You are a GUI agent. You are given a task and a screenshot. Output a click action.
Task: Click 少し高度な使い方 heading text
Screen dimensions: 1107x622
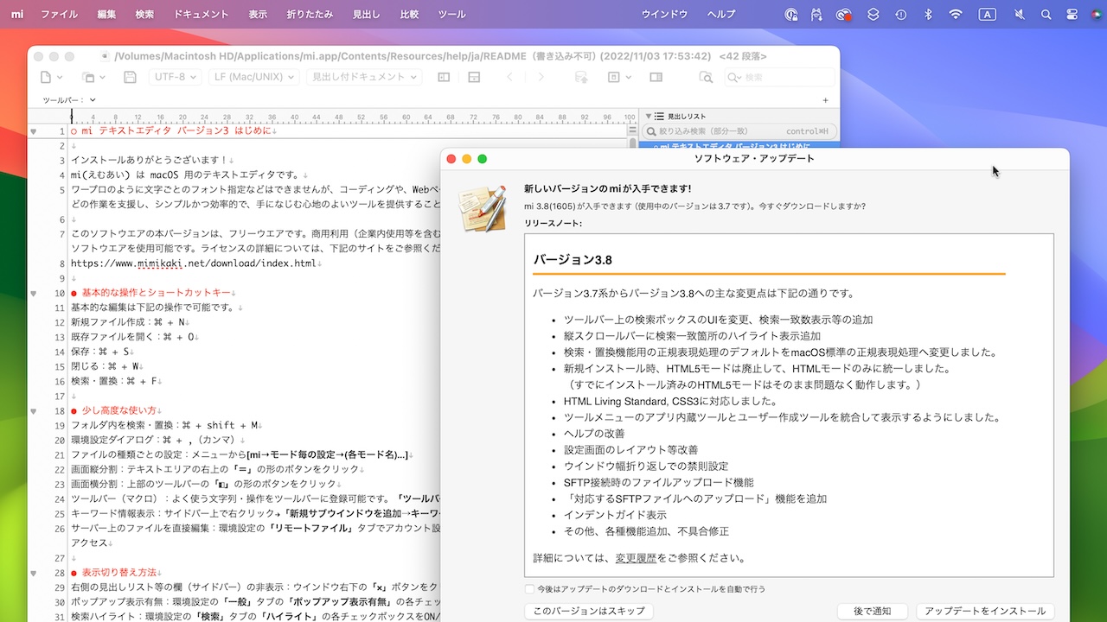(119, 411)
